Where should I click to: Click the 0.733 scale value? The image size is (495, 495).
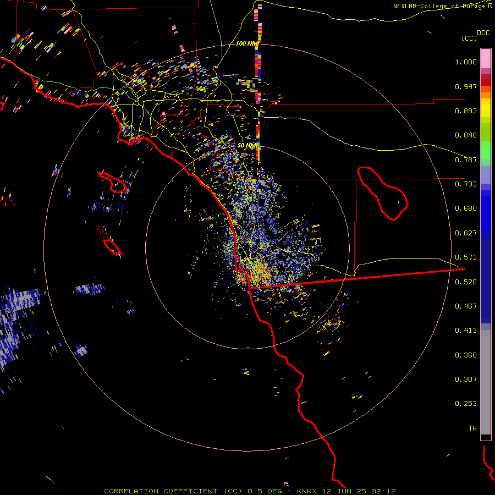466,184
